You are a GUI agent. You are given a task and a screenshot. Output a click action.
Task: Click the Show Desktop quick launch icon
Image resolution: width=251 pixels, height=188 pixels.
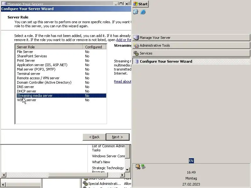point(136,12)
